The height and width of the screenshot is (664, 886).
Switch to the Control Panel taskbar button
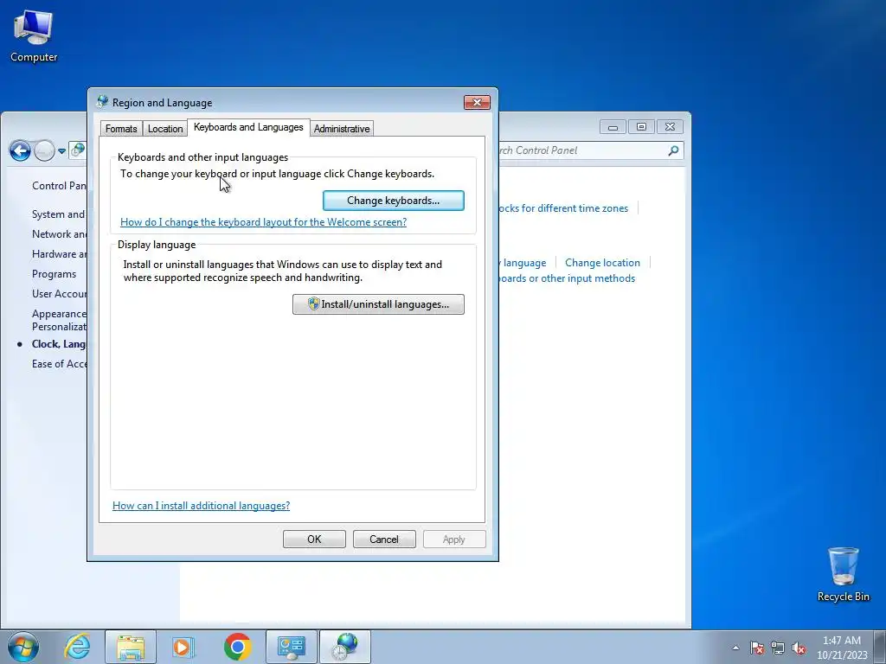292,647
